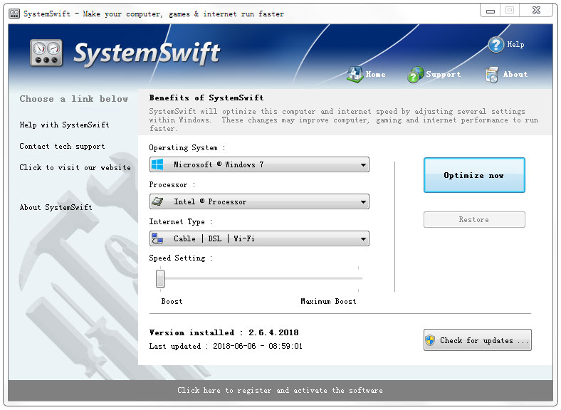
Task: Click the Maximum Boost label
Action: 328,301
